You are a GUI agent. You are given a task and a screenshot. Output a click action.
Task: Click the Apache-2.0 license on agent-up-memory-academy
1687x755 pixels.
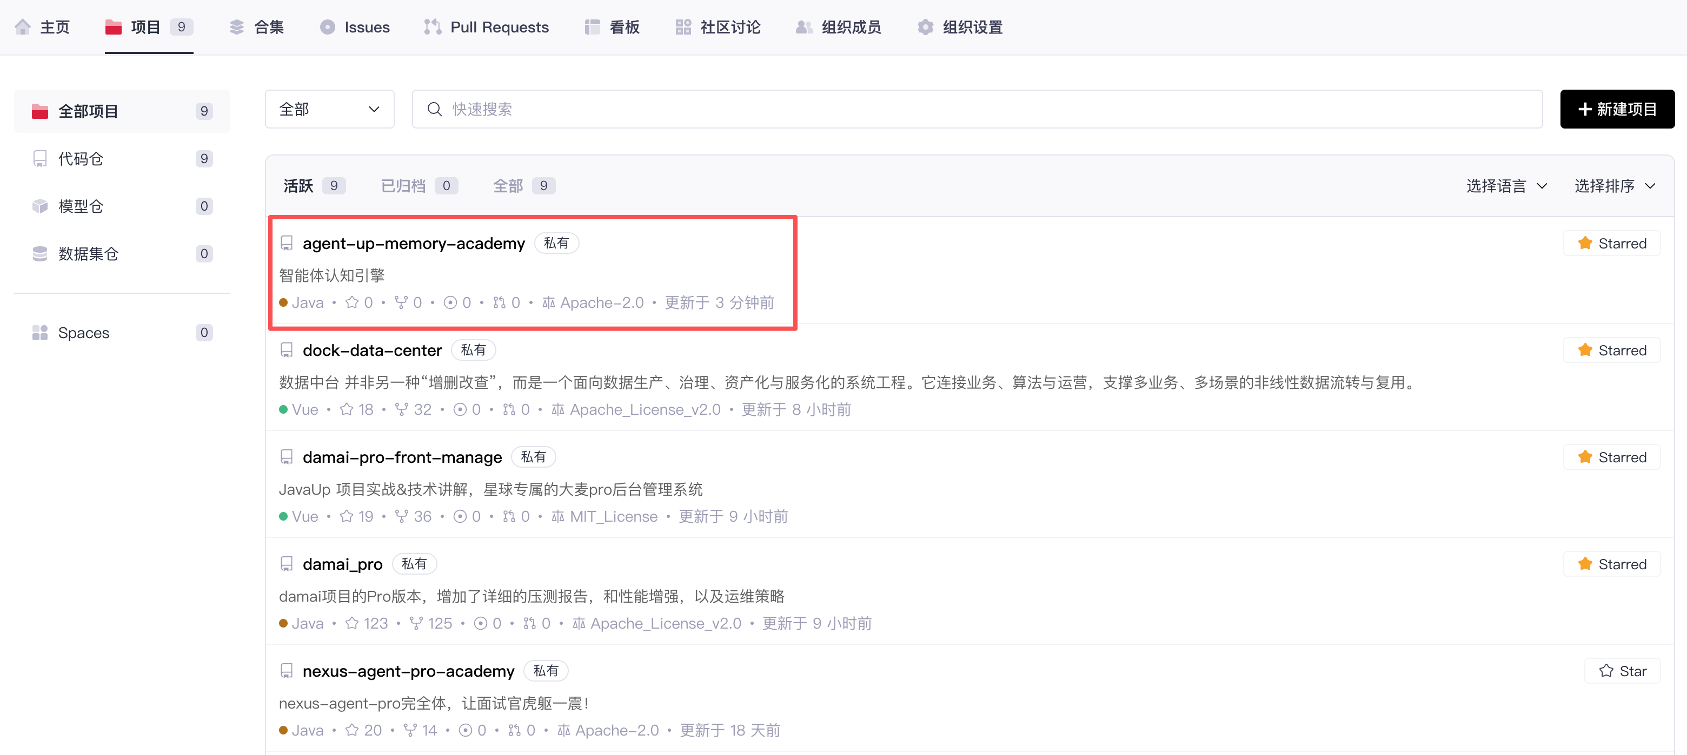593,303
